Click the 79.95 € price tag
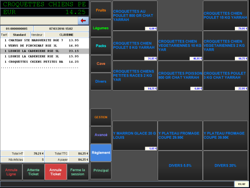250x188 pixels. (x=241, y=29)
